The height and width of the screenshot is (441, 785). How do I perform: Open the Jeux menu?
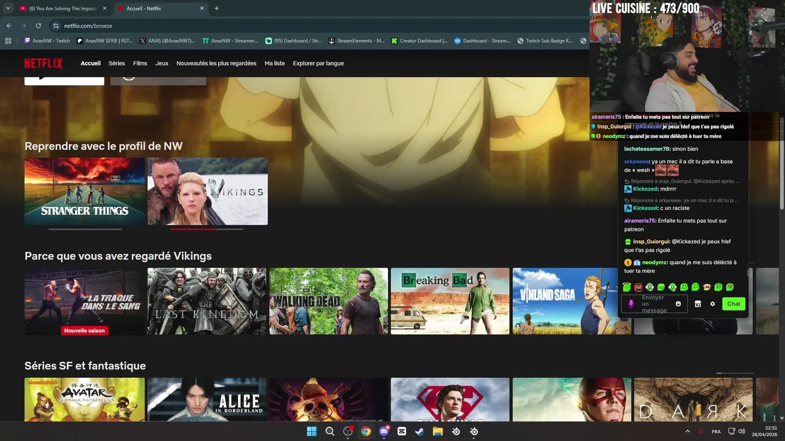click(x=162, y=63)
